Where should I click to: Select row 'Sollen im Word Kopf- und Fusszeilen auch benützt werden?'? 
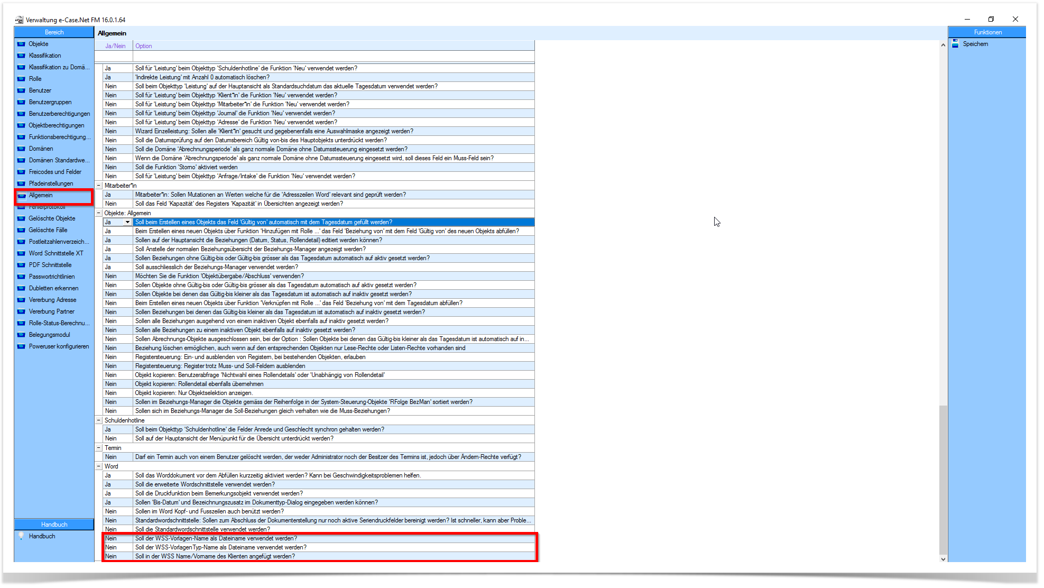[318, 511]
